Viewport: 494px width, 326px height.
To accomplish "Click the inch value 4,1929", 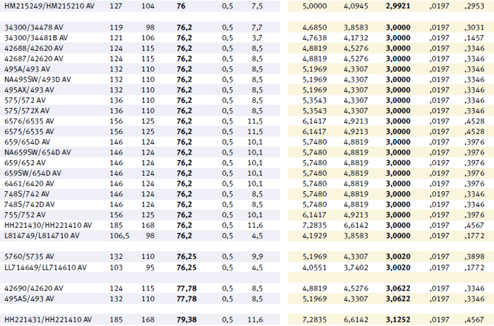I will point(315,236).
